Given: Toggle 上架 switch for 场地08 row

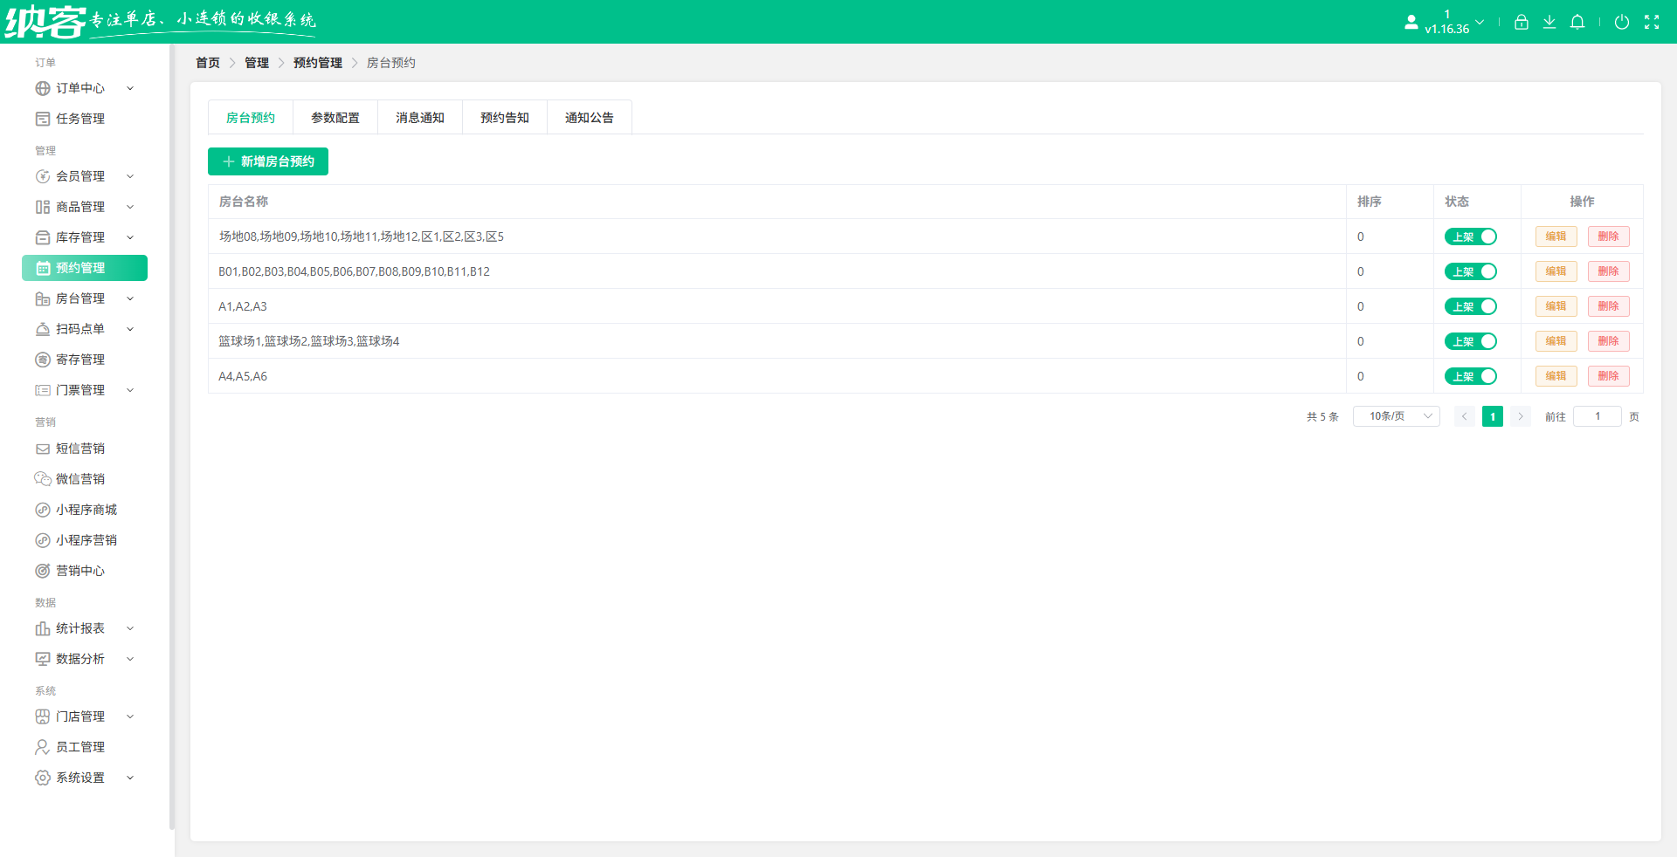Looking at the screenshot, I should point(1471,237).
